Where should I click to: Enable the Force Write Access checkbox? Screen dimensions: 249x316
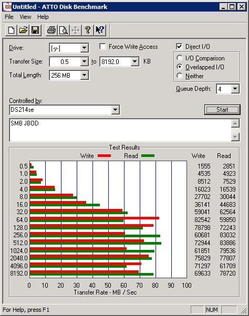point(102,47)
